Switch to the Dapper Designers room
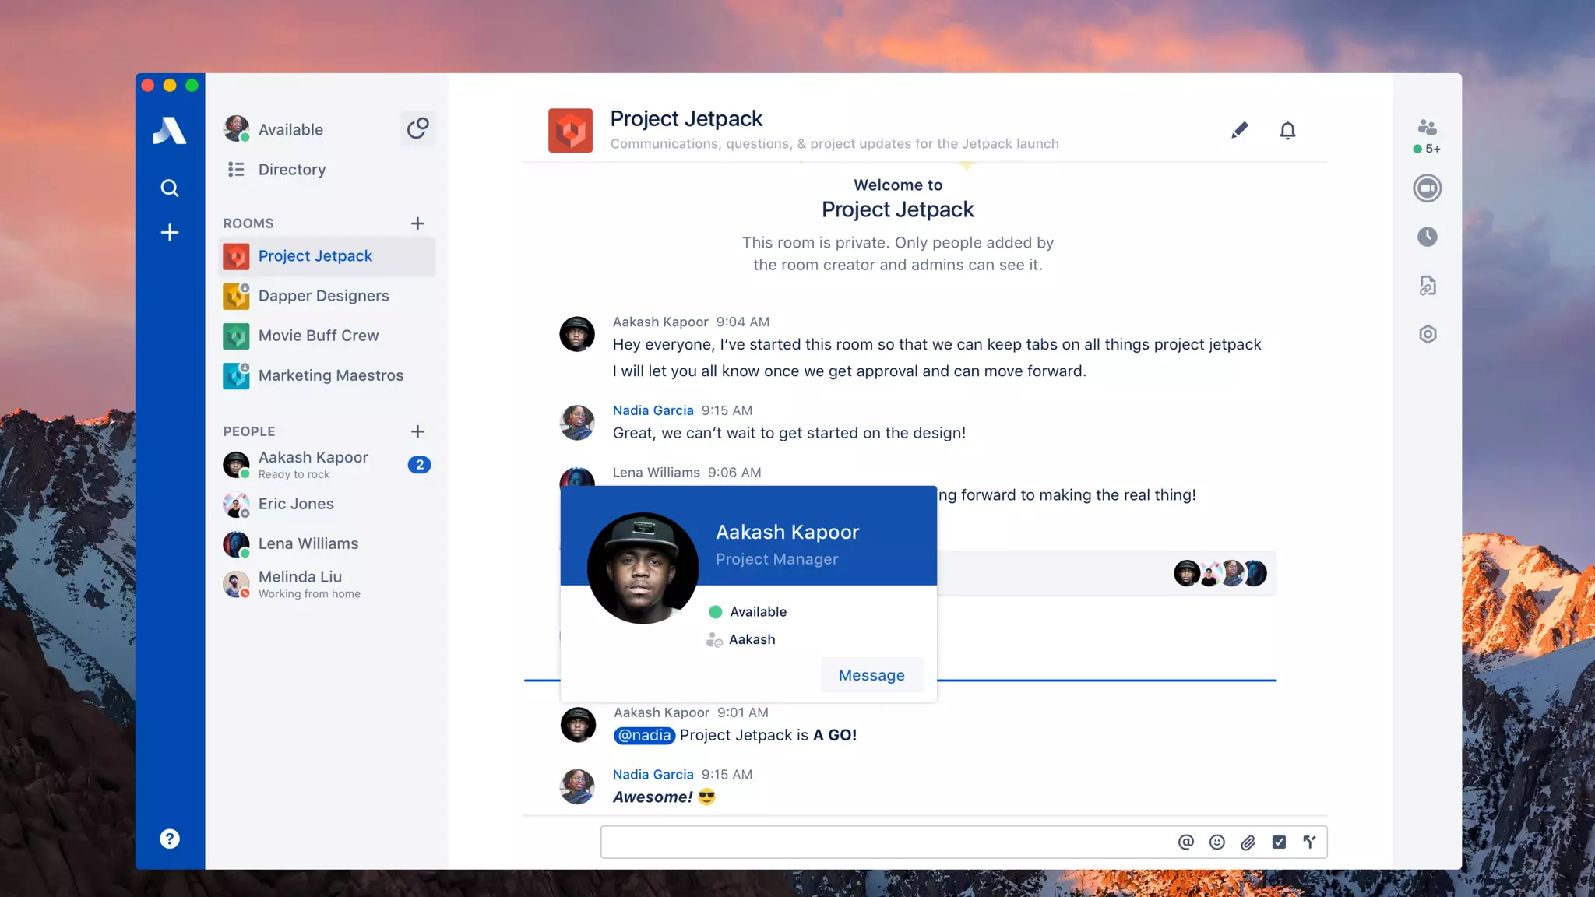Screen dimensions: 1595x897 click(x=323, y=296)
